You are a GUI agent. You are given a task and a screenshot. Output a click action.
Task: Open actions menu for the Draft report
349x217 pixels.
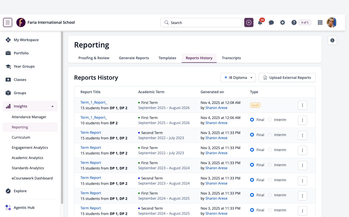point(303,105)
